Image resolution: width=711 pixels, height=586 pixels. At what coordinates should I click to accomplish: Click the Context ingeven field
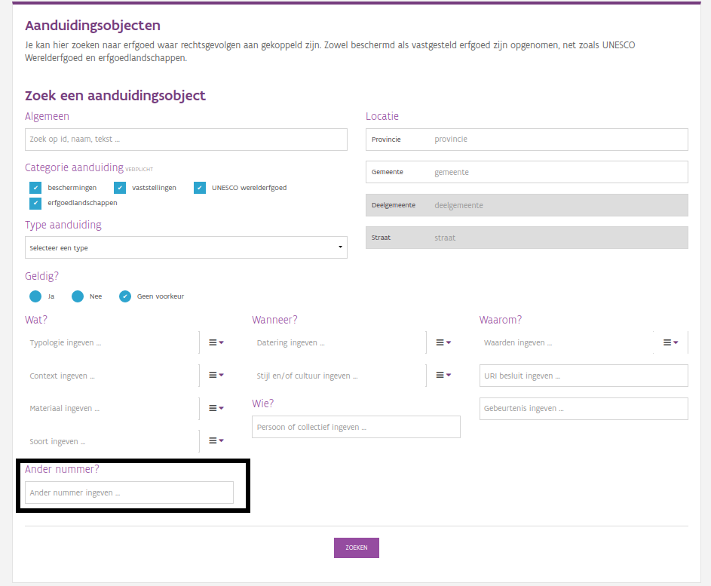pyautogui.click(x=112, y=376)
